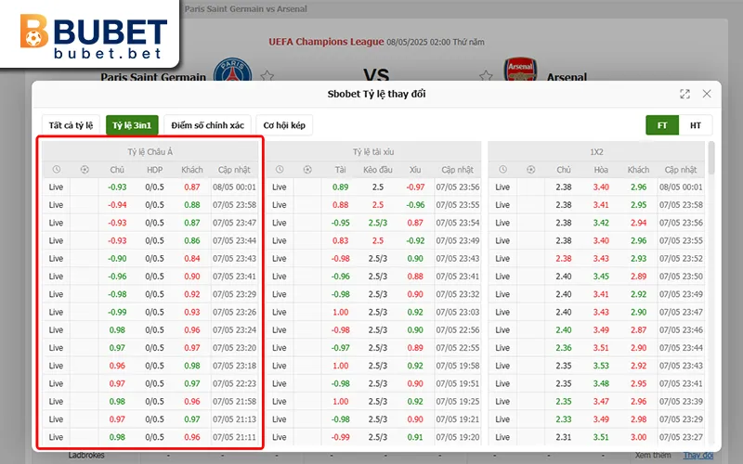Switch to HT half-time odds
This screenshot has width=743, height=464.
(x=695, y=125)
